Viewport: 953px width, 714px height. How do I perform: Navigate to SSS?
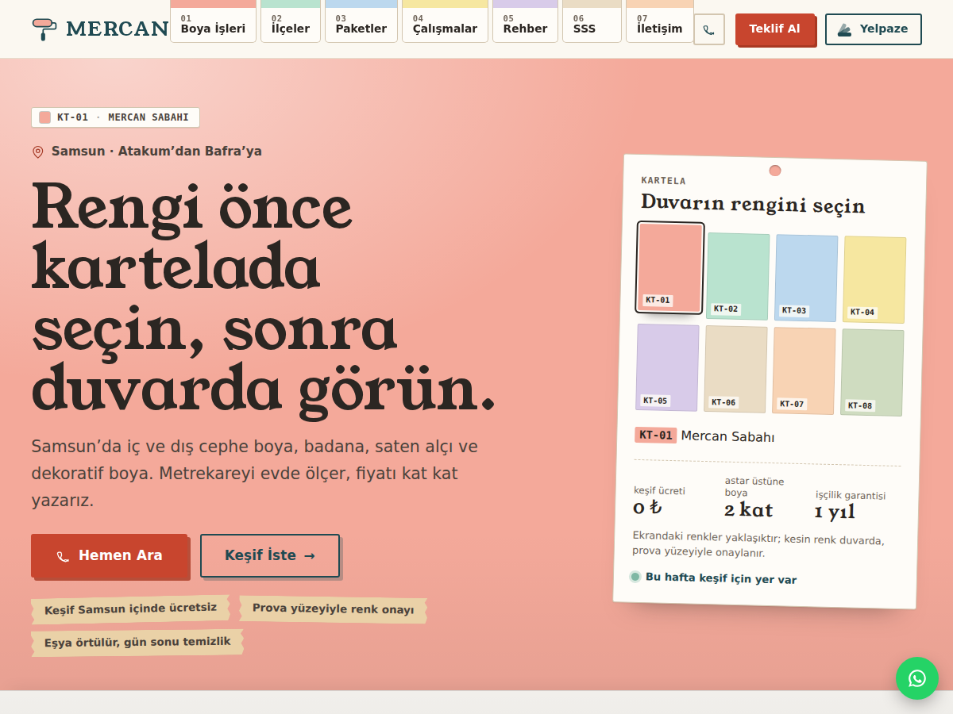click(x=592, y=21)
